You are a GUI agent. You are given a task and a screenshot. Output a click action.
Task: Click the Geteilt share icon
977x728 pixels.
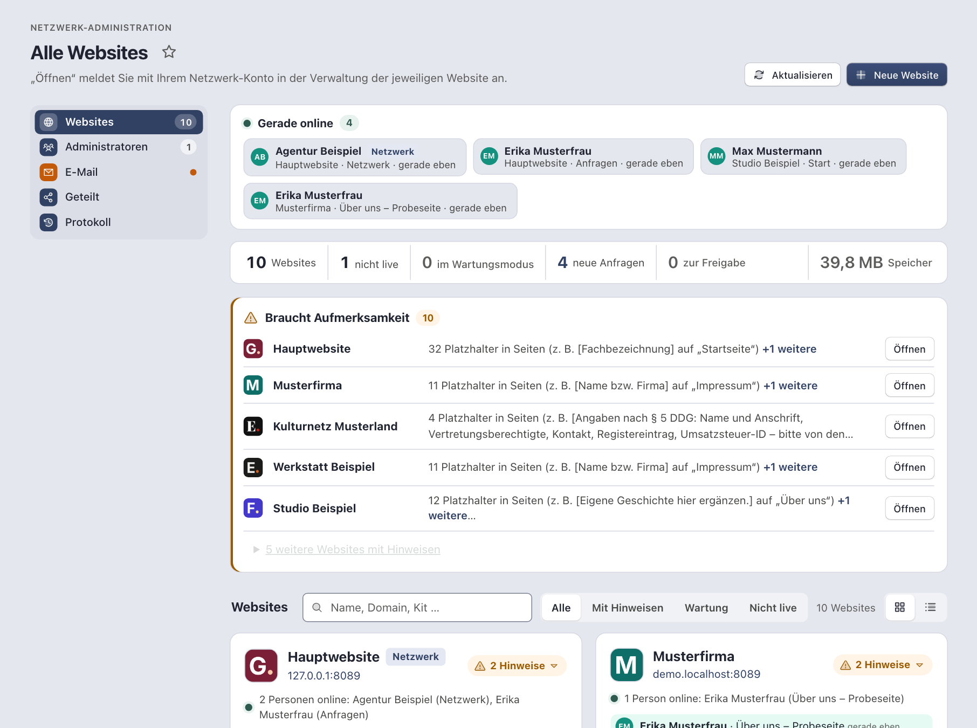(x=49, y=197)
